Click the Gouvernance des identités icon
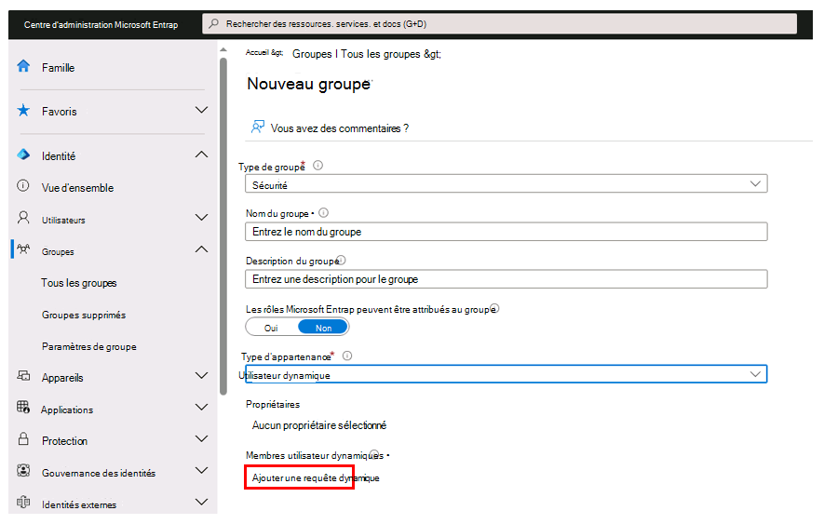The width and height of the screenshot is (824, 524). [23, 470]
